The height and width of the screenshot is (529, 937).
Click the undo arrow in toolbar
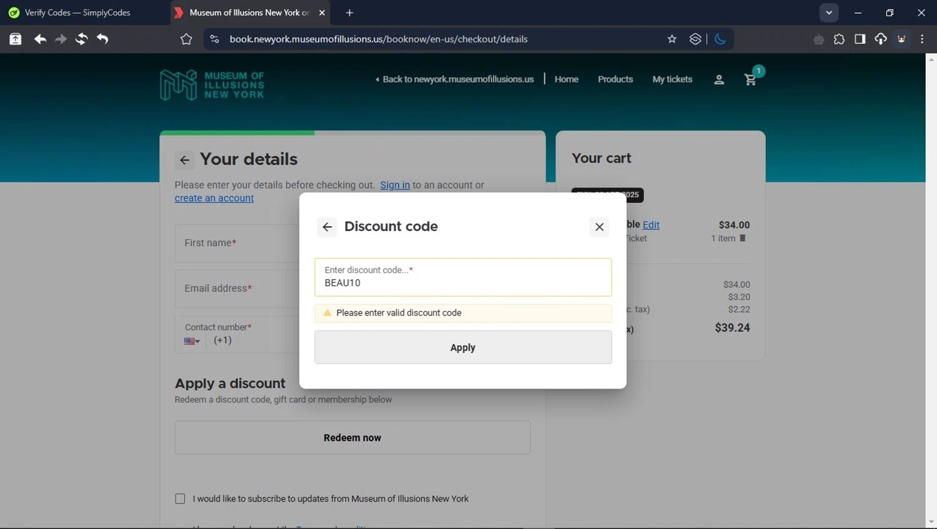(102, 39)
